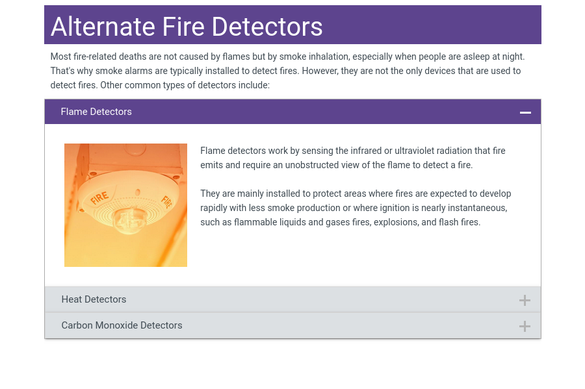The height and width of the screenshot is (389, 585).
Task: Click left orange FIRE label on alarm
Action: (99, 198)
